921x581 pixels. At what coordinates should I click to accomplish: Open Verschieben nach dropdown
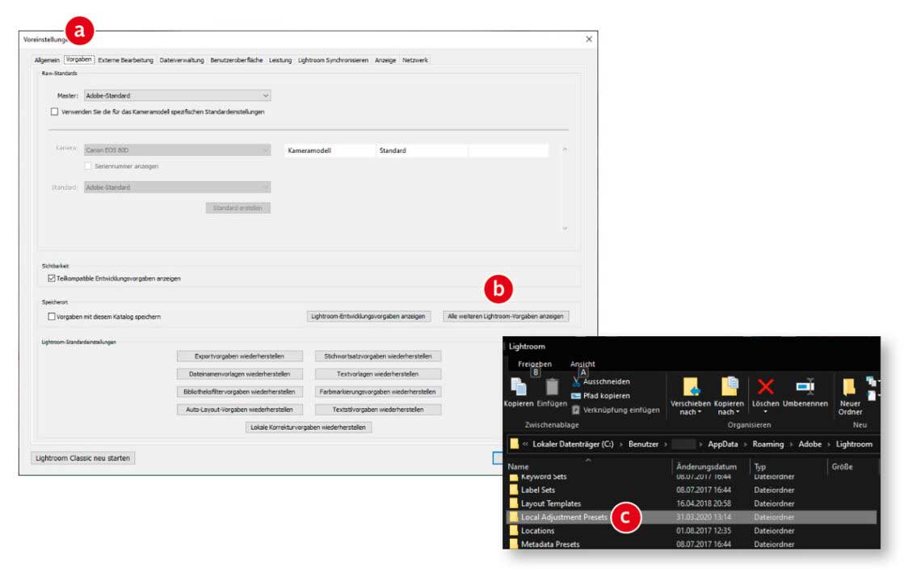[x=690, y=397]
